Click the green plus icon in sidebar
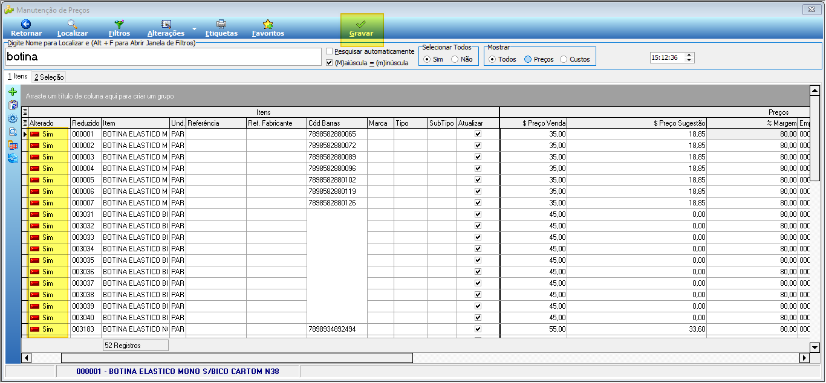This screenshot has width=826, height=383. click(12, 92)
